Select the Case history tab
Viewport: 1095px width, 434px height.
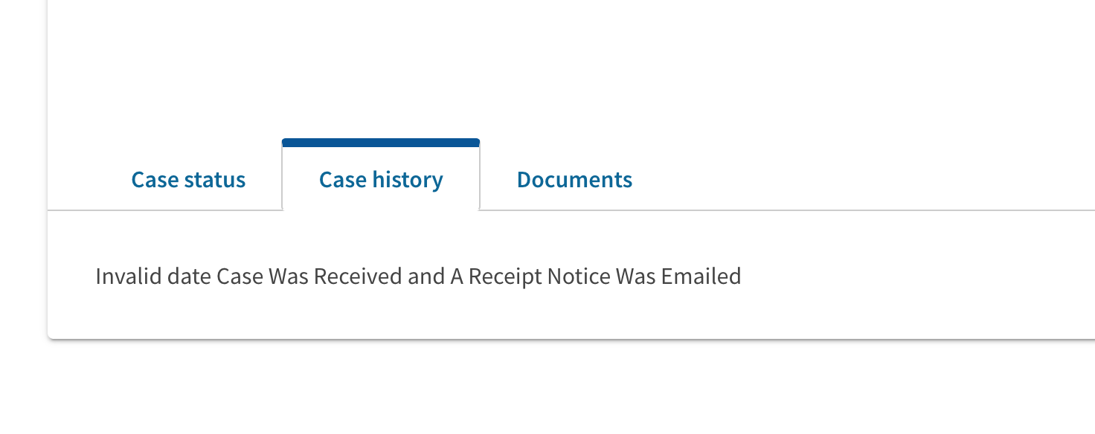[381, 180]
